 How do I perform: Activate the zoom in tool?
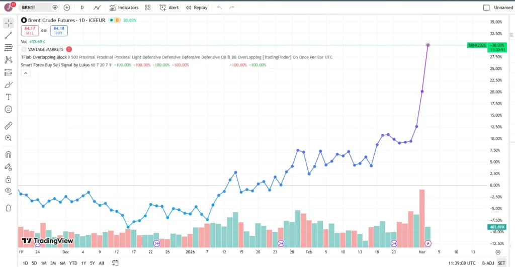pyautogui.click(x=9, y=138)
